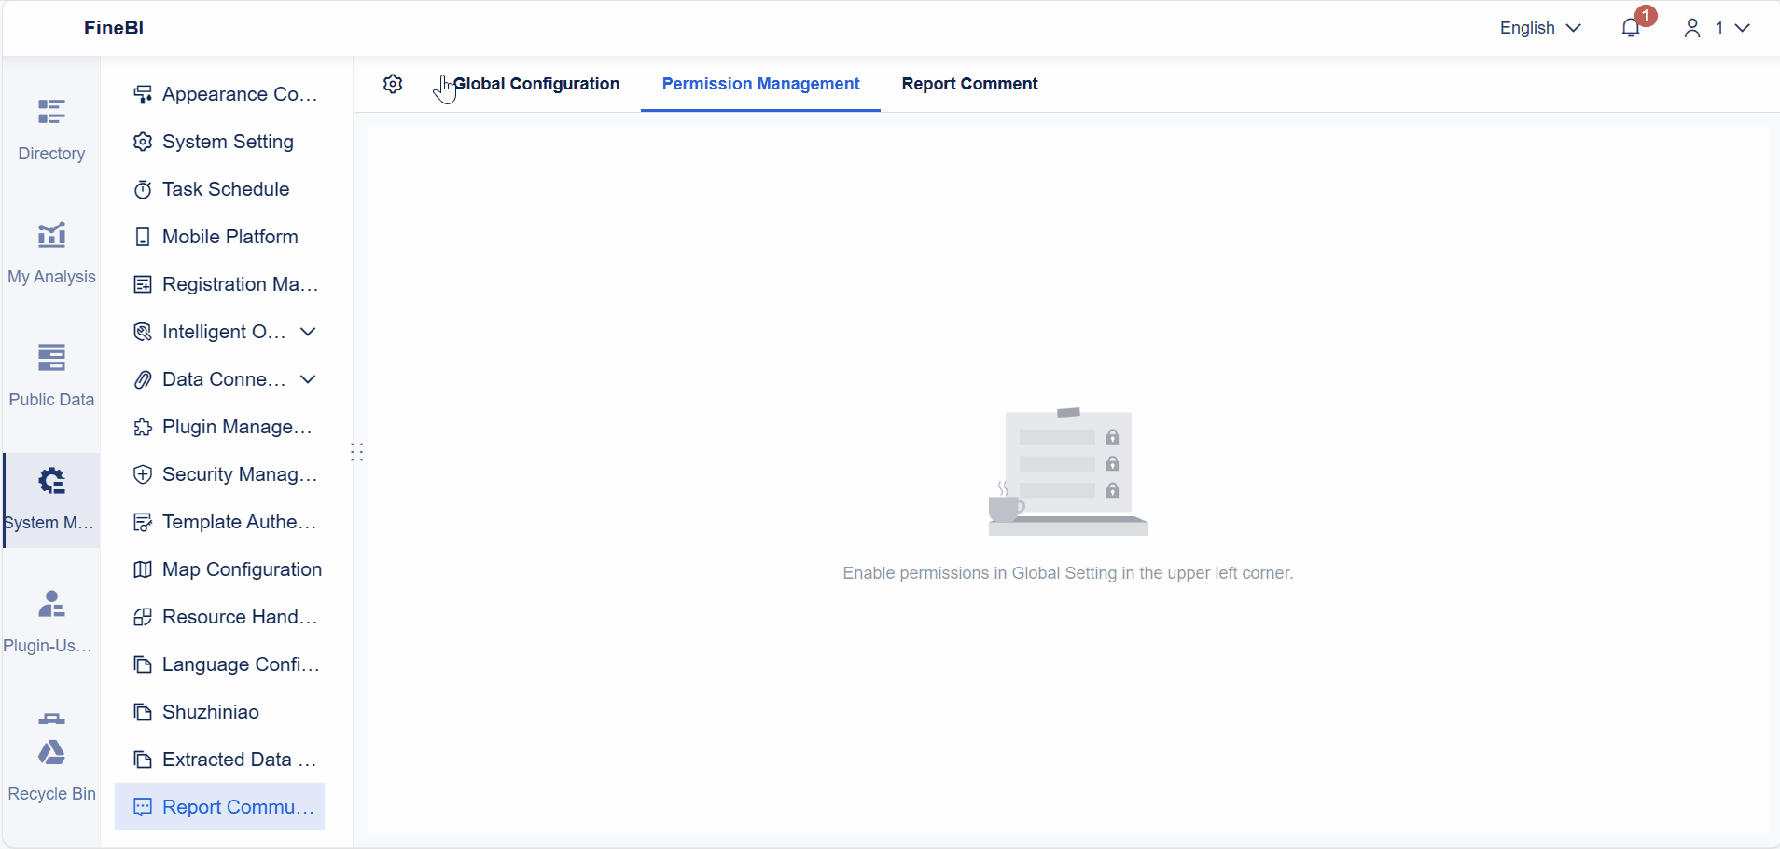Open the Public Data section
Image resolution: width=1780 pixels, height=849 pixels.
click(51, 372)
